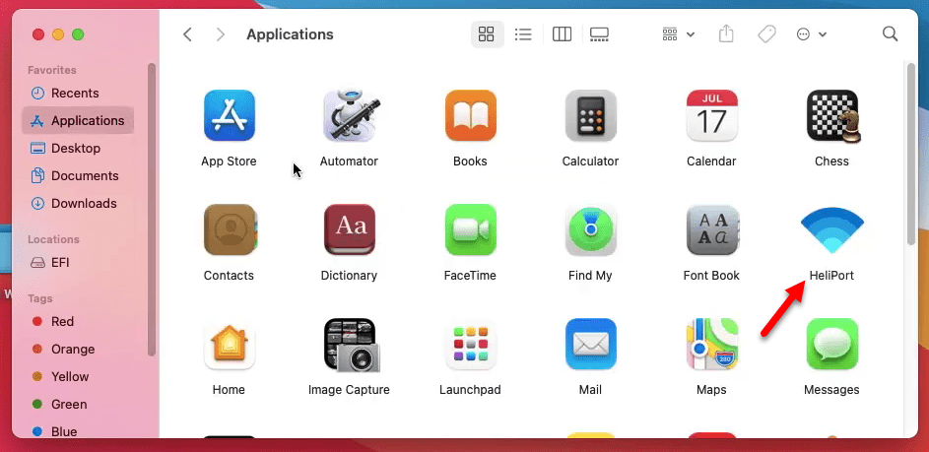
Task: Open Desktop in the sidebar
Action: point(78,148)
